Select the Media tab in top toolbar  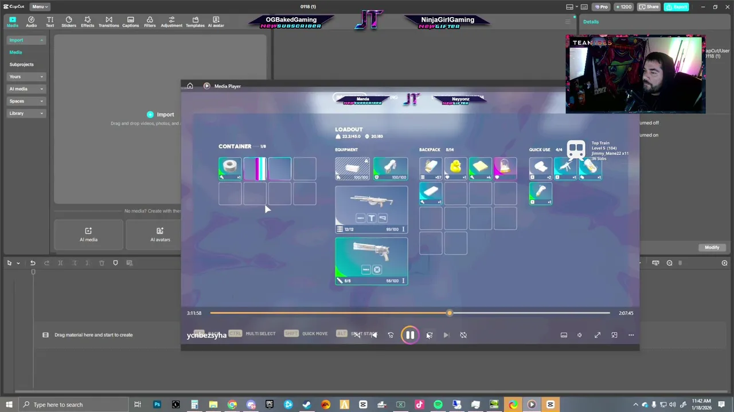(12, 22)
